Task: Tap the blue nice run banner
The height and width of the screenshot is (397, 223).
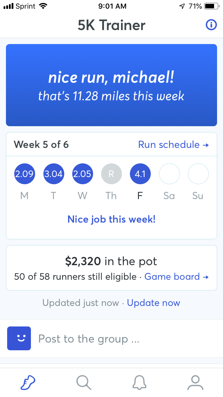Action: [x=111, y=85]
